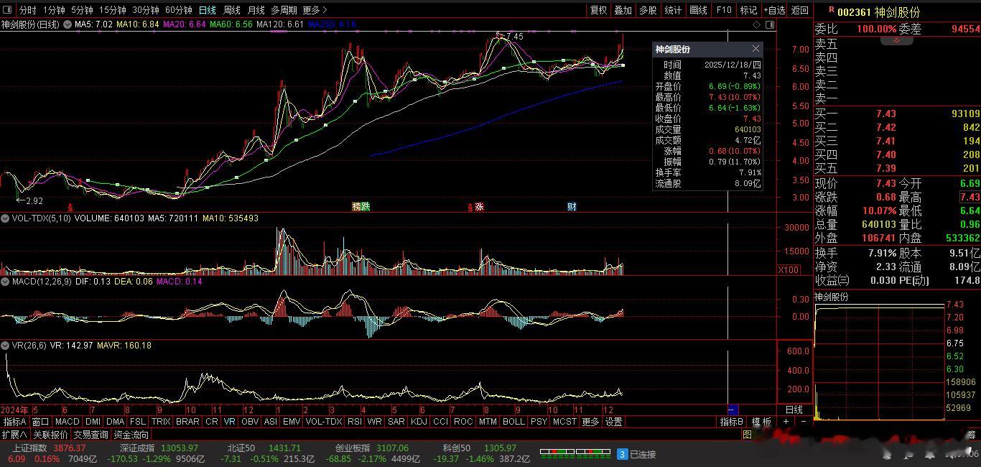The image size is (981, 467).
Task: Click the diamond marker icon above the chart
Action: coord(757,24)
